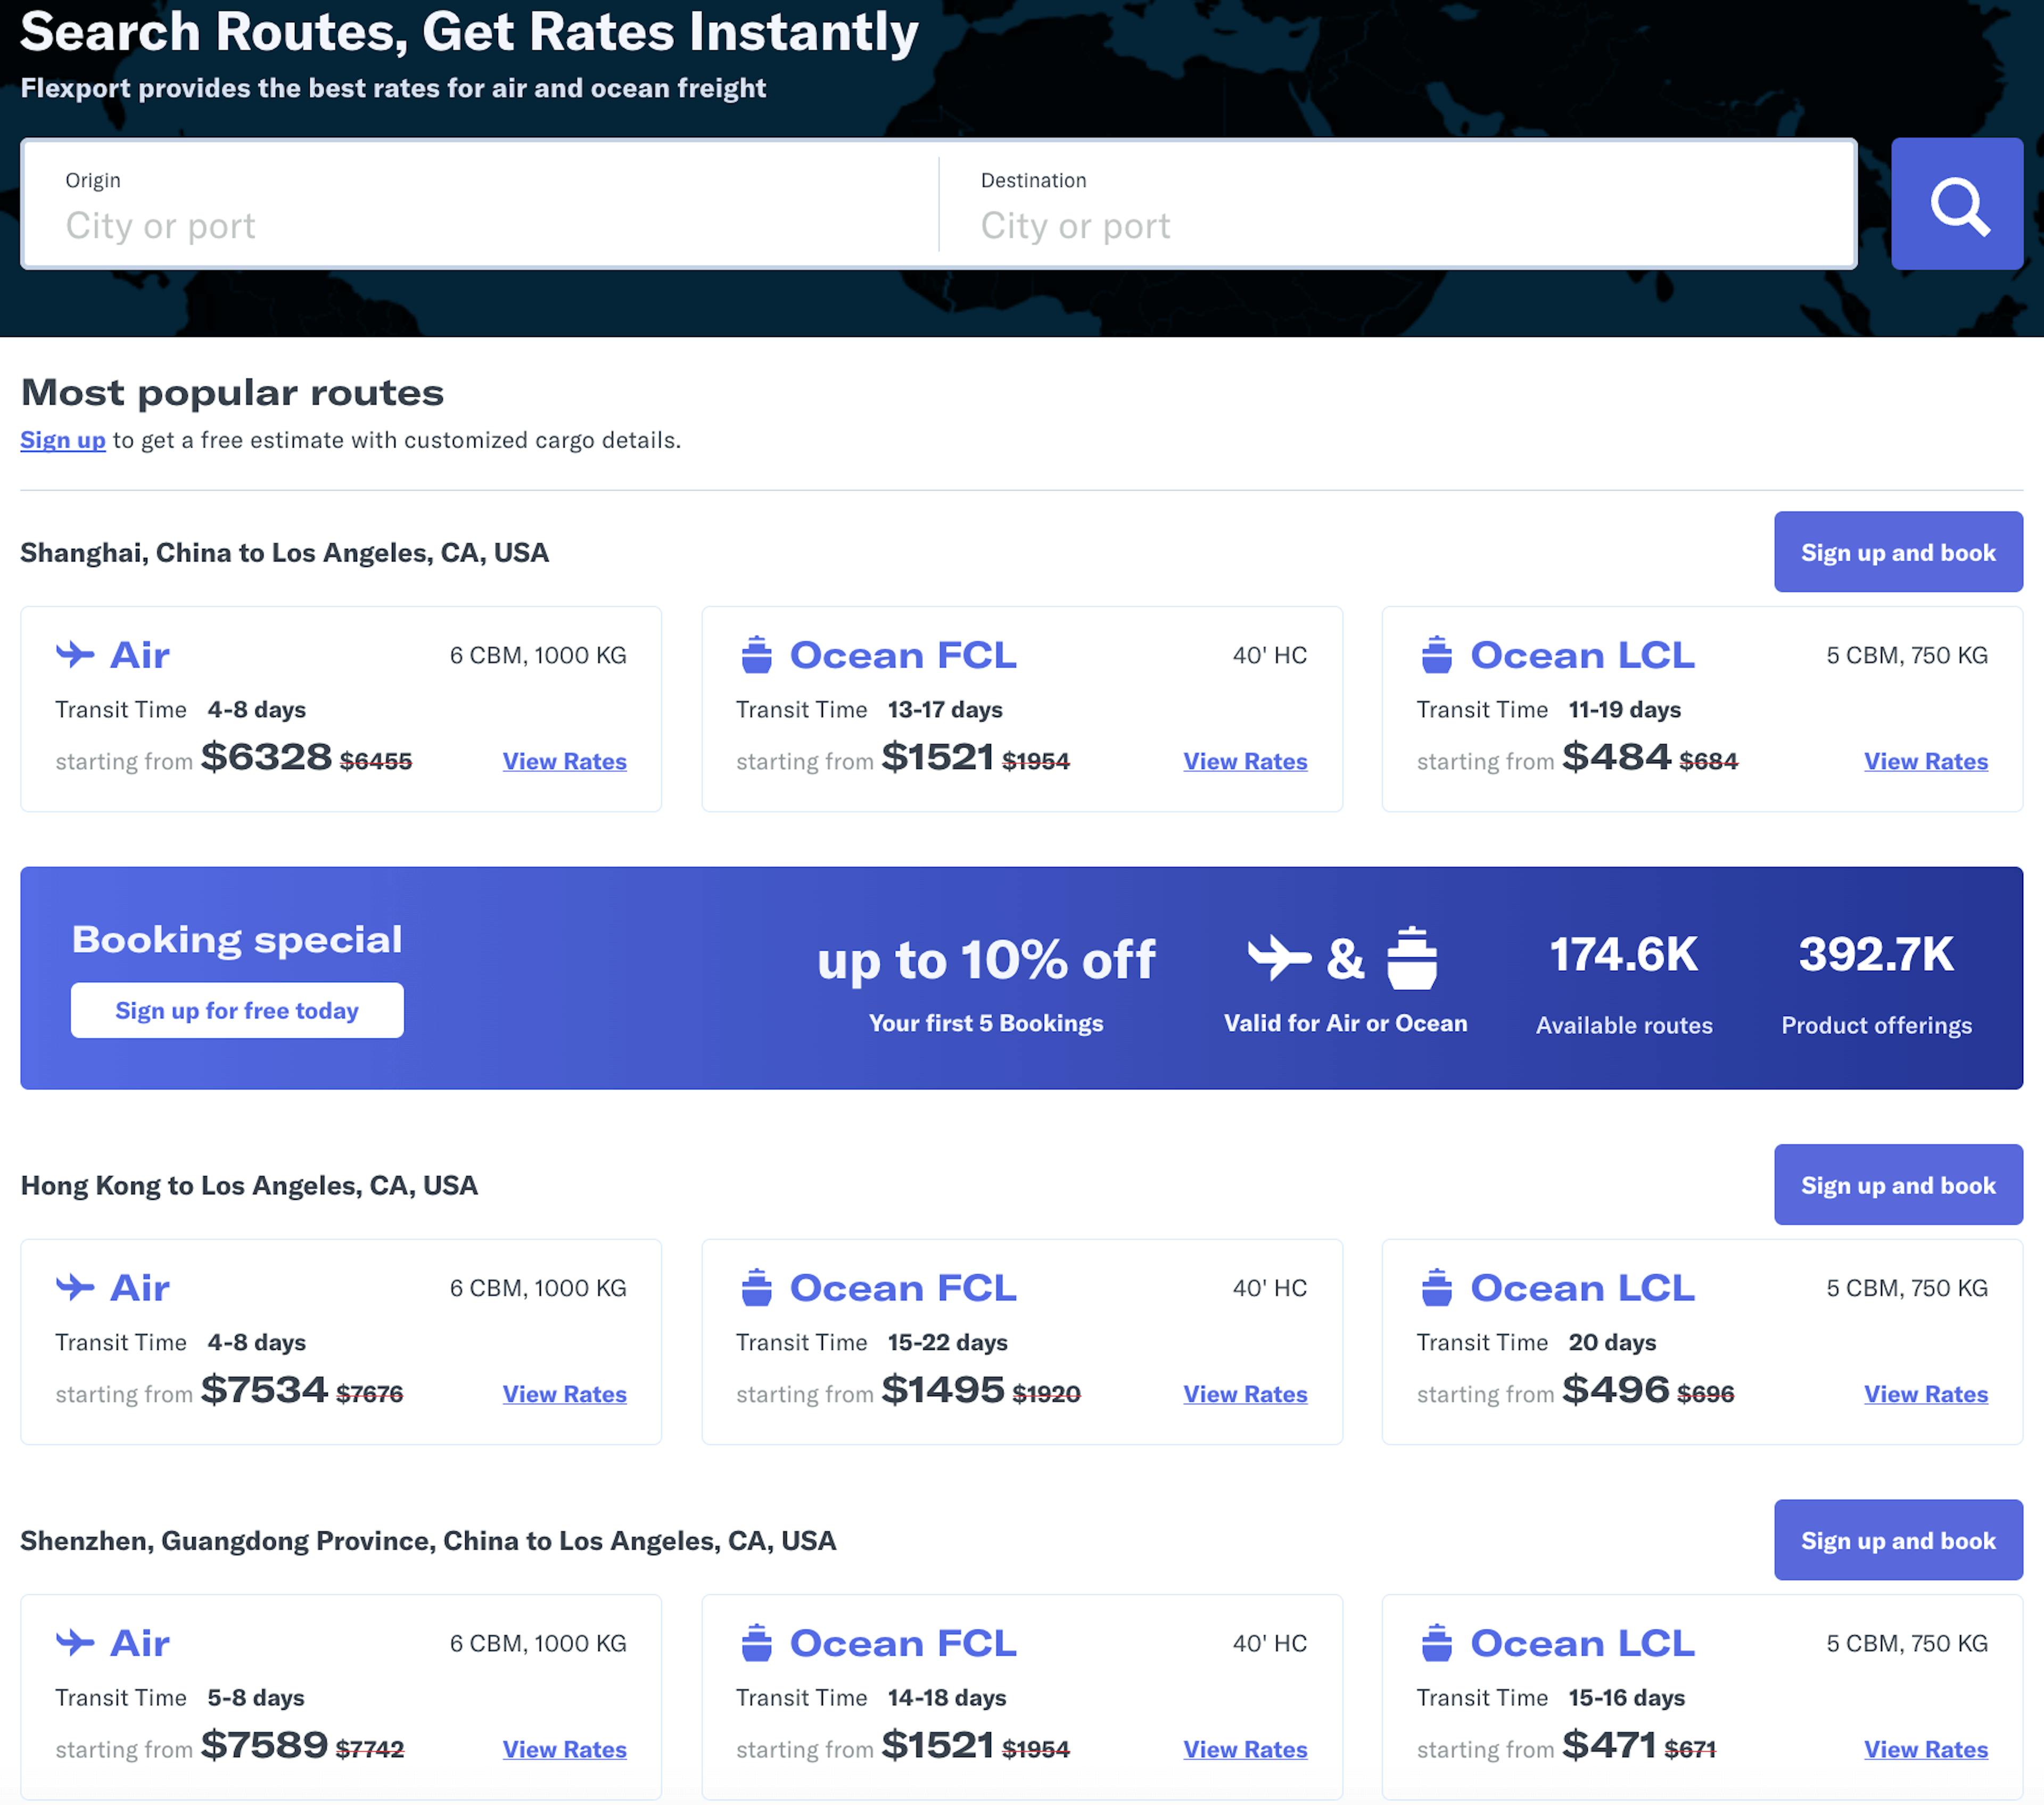View Rates for Hong Kong Air freight
Viewport: 2044px width, 1805px height.
coord(564,1394)
